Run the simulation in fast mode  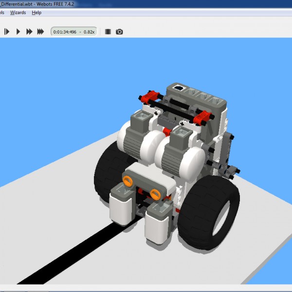point(29,32)
